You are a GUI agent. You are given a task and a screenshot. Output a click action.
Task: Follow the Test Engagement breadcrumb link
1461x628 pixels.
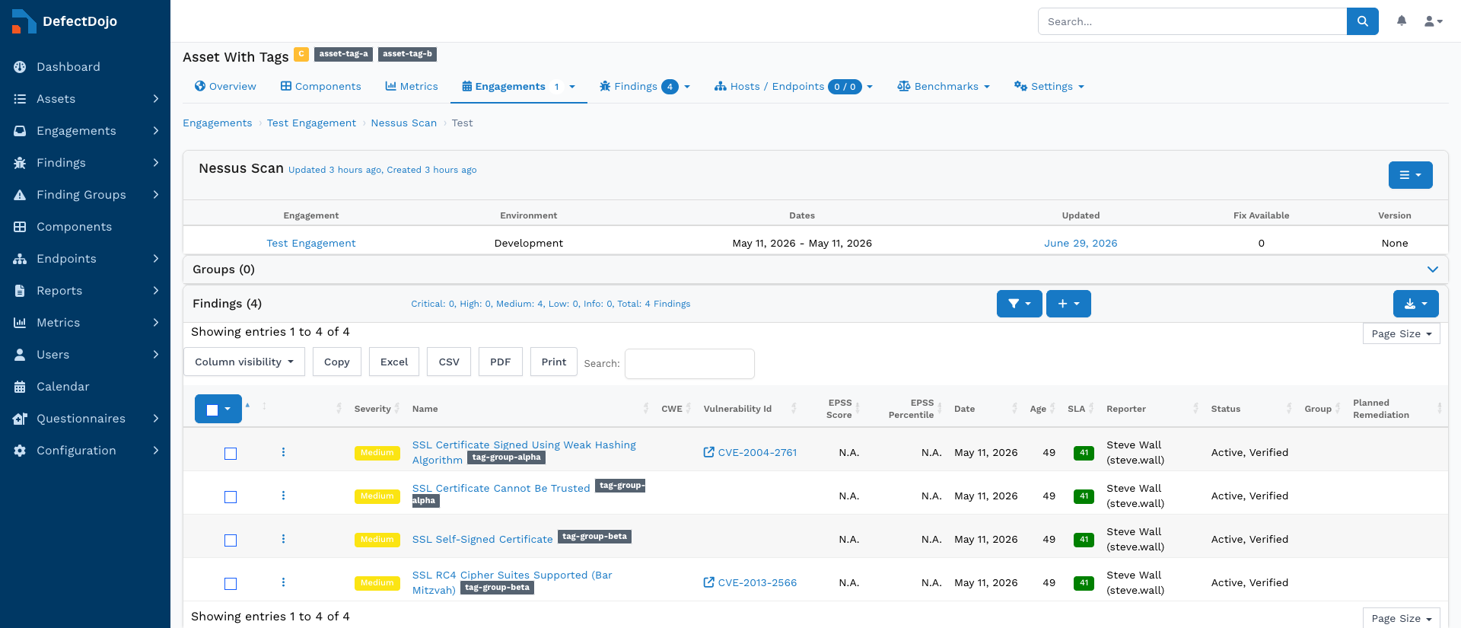pos(311,123)
